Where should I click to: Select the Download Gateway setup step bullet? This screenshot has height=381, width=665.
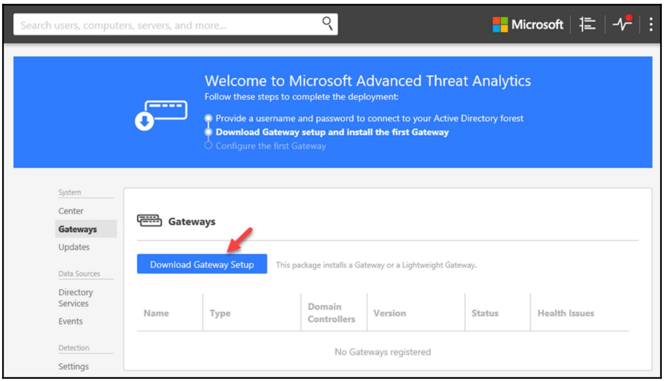[x=208, y=132]
